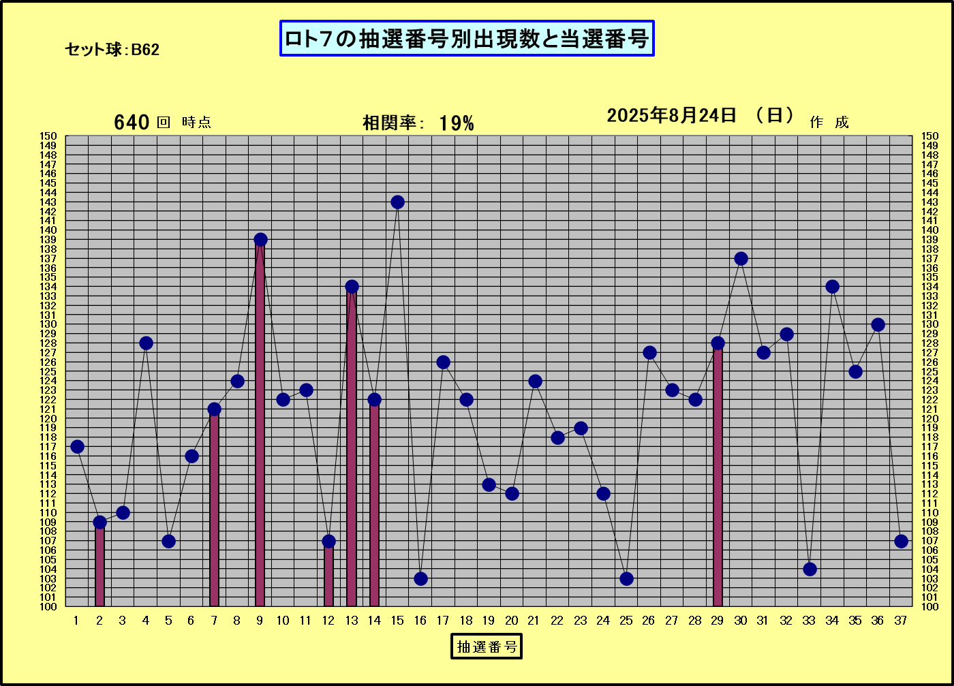Select the short red bar at number 12

[x=328, y=576]
